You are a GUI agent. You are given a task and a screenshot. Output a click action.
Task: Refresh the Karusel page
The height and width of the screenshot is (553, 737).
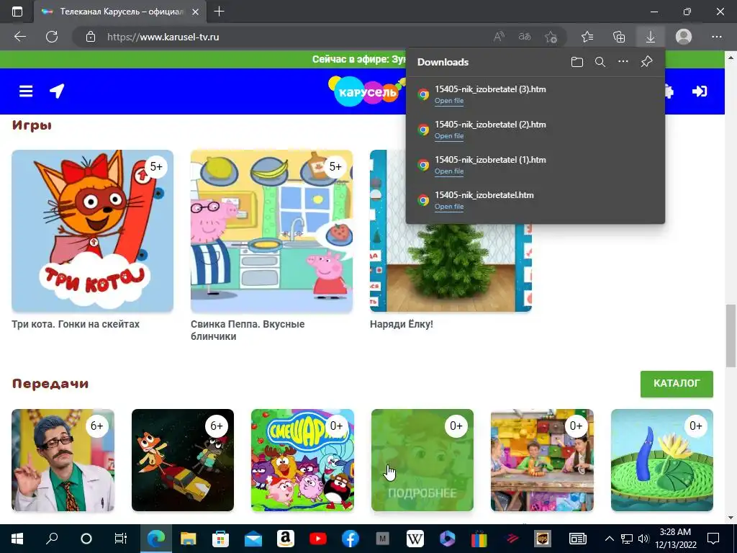[52, 37]
